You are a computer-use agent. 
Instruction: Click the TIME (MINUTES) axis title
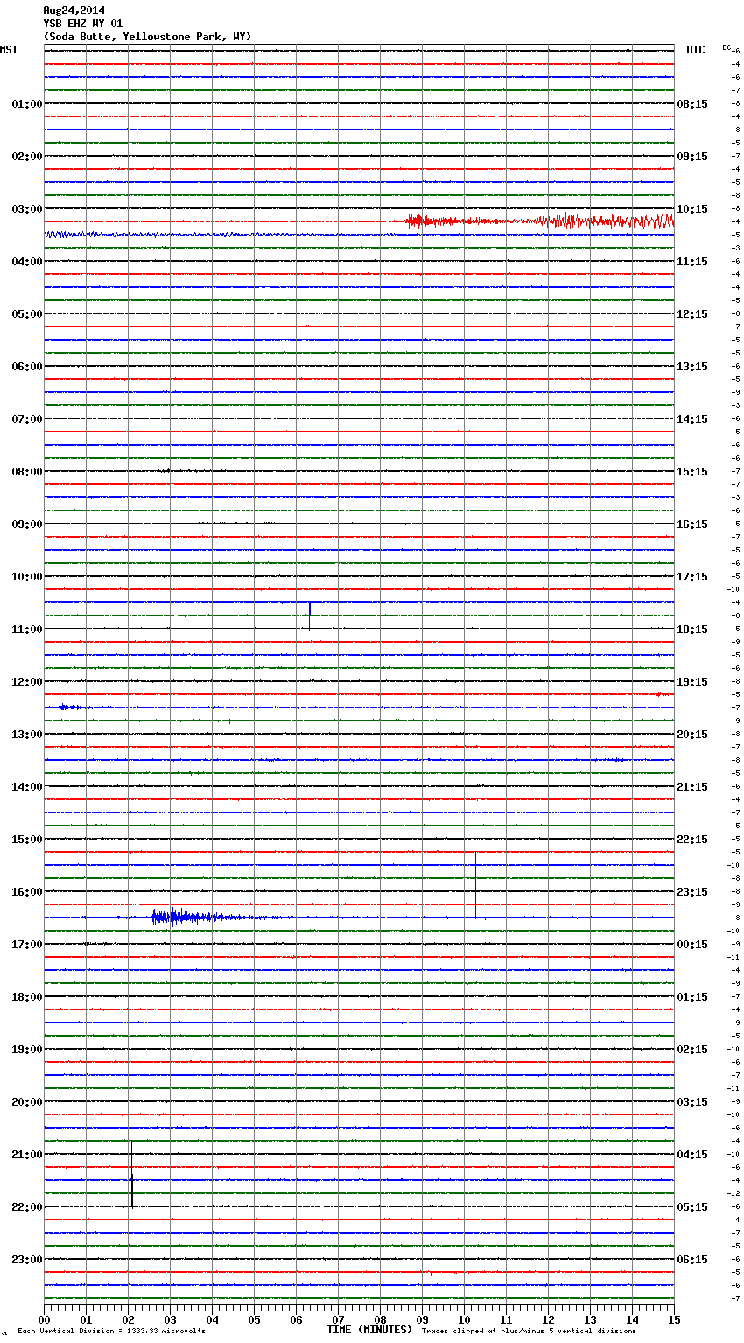[369, 1330]
